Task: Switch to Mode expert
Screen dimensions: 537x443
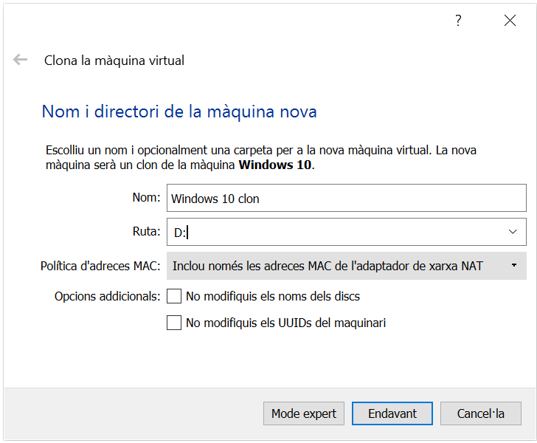Action: point(304,413)
